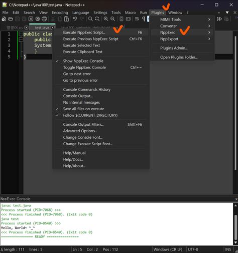Click the New file toolbar icon
The height and width of the screenshot is (253, 238).
tap(4, 19)
